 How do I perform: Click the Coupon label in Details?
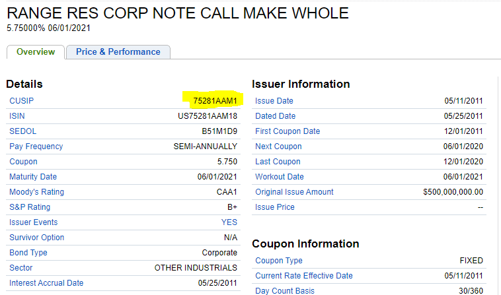pos(23,162)
